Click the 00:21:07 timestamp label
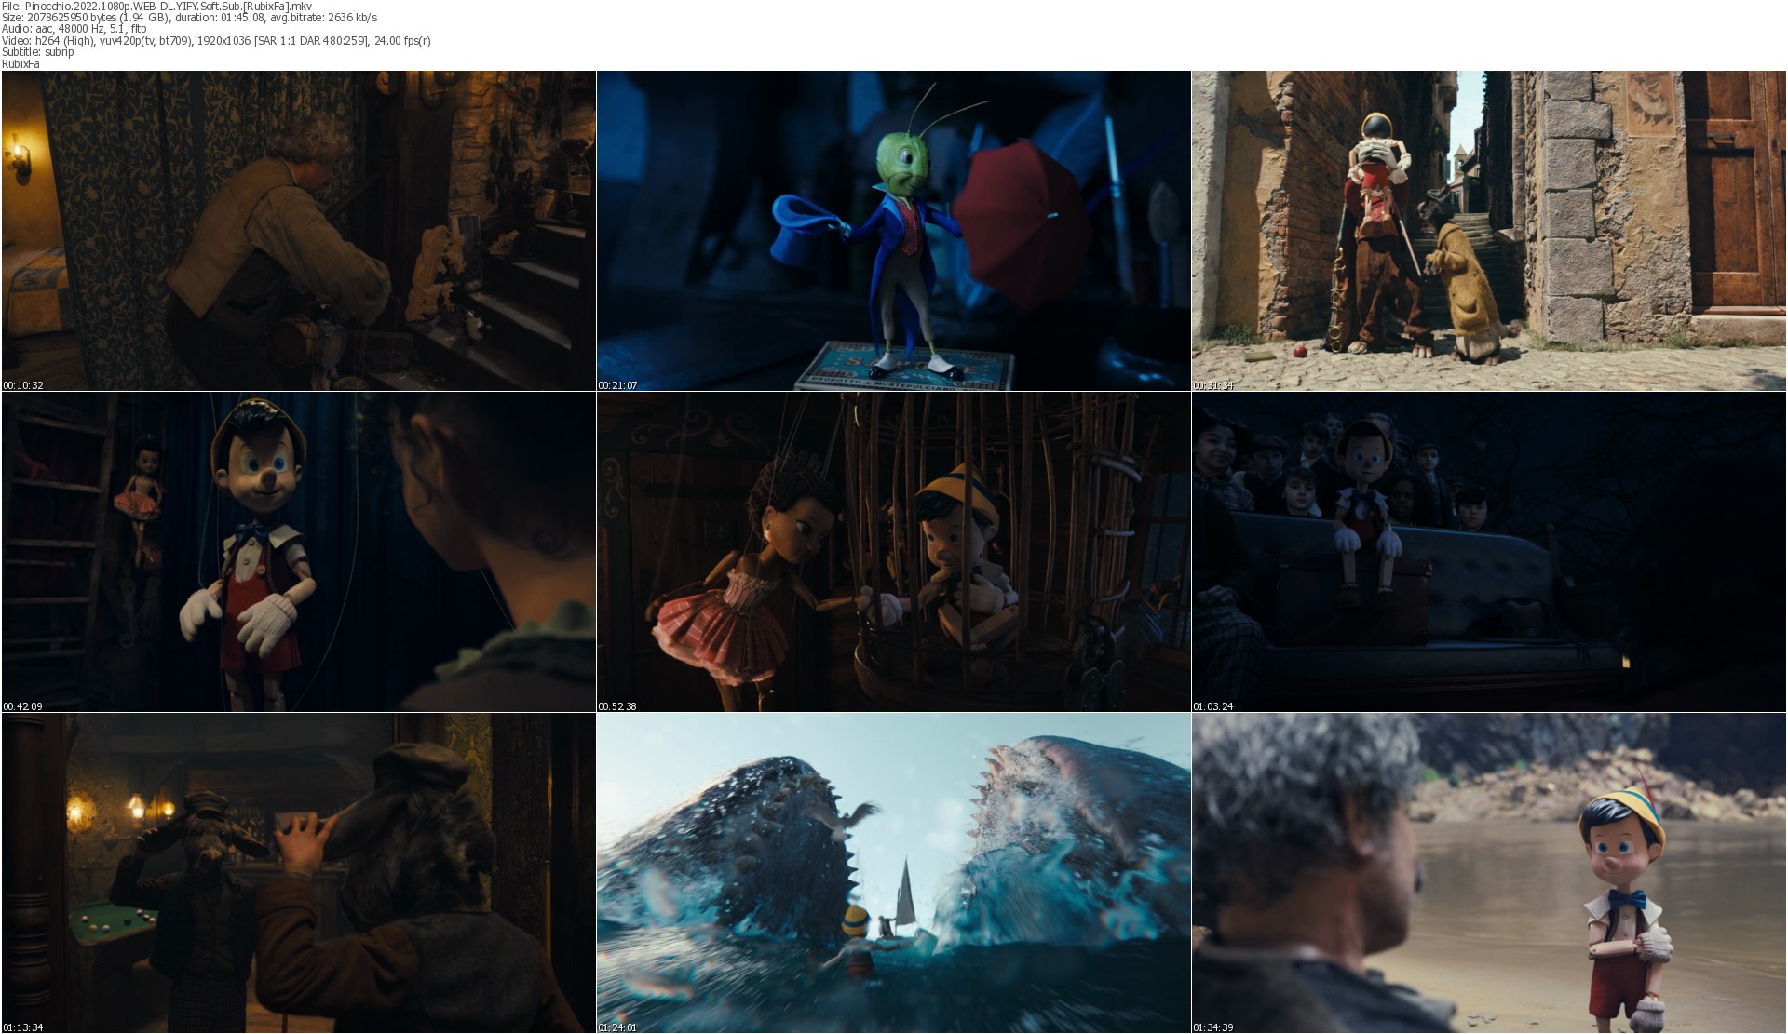Image resolution: width=1788 pixels, height=1034 pixels. point(617,385)
